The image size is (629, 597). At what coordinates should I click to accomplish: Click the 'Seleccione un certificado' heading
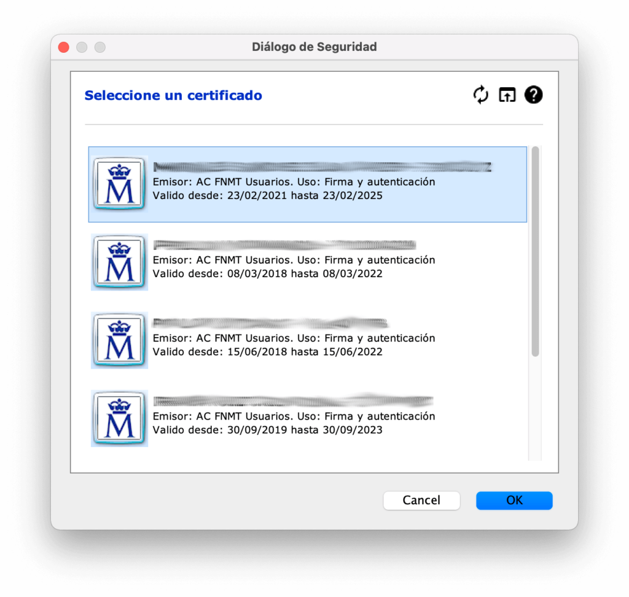[173, 95]
